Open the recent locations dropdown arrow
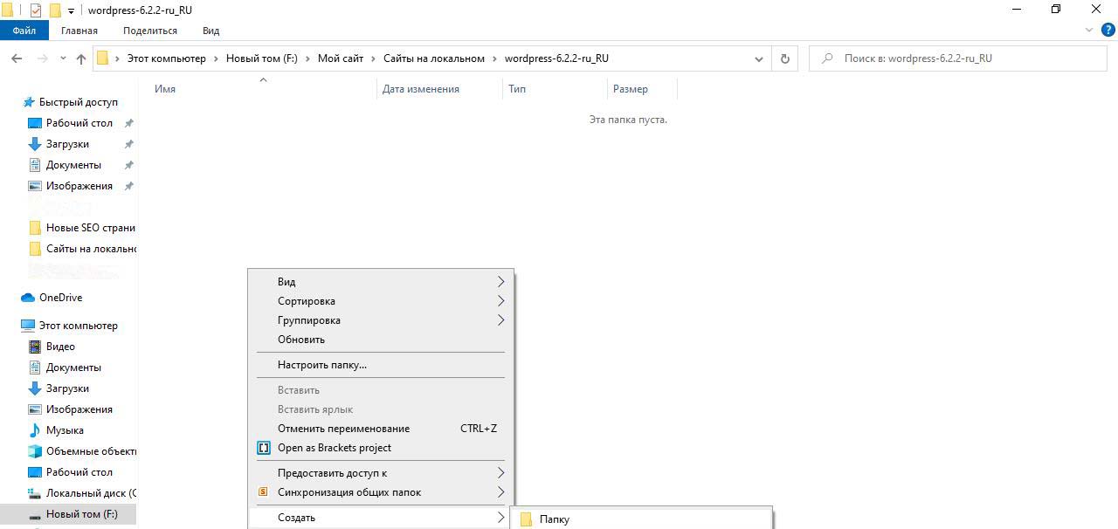Image resolution: width=1118 pixels, height=529 pixels. [63, 58]
